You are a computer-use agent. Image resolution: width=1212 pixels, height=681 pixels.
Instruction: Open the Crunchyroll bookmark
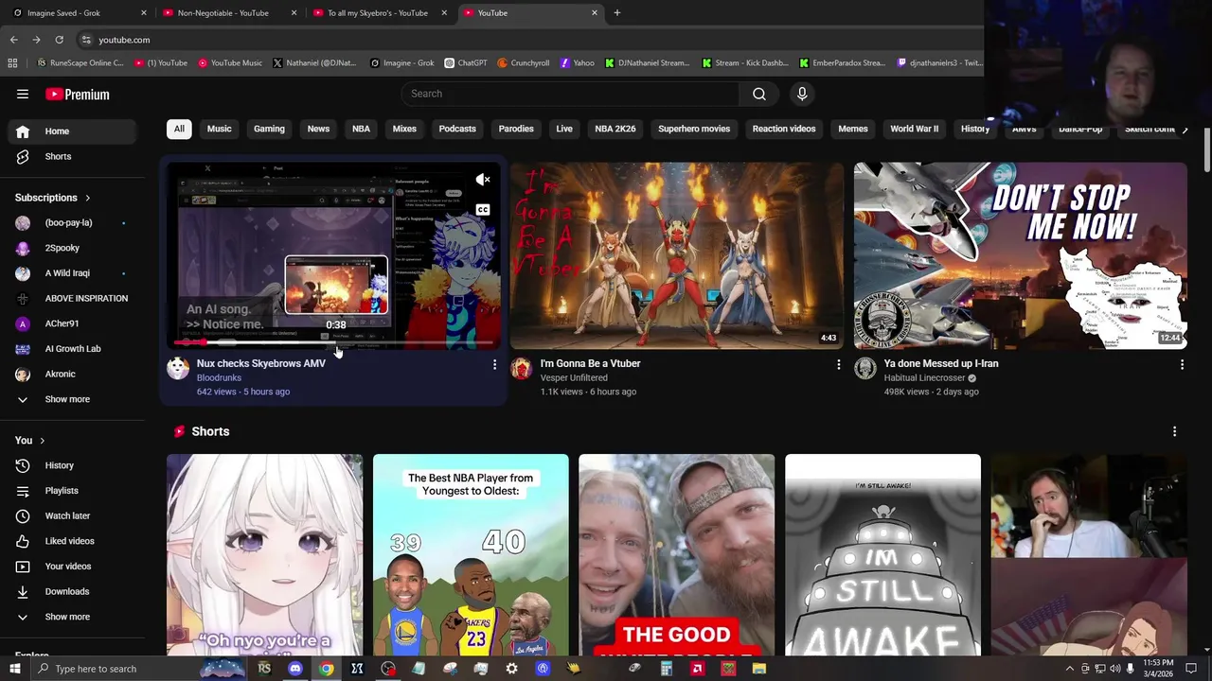pyautogui.click(x=524, y=63)
